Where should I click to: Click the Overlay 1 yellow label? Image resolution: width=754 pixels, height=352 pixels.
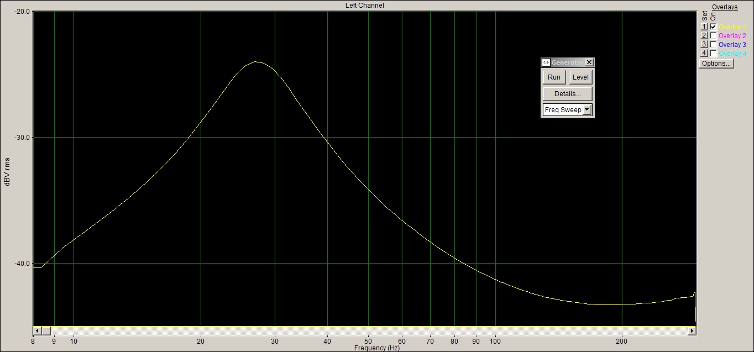point(732,27)
